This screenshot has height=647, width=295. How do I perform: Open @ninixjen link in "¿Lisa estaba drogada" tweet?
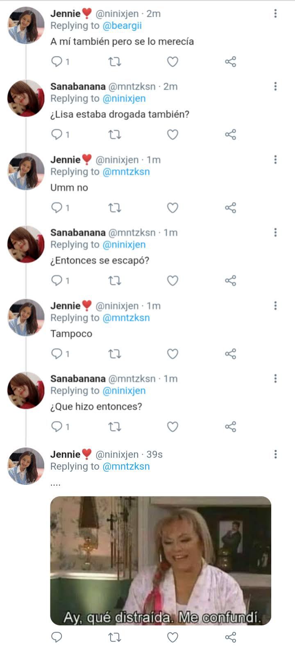pyautogui.click(x=124, y=98)
